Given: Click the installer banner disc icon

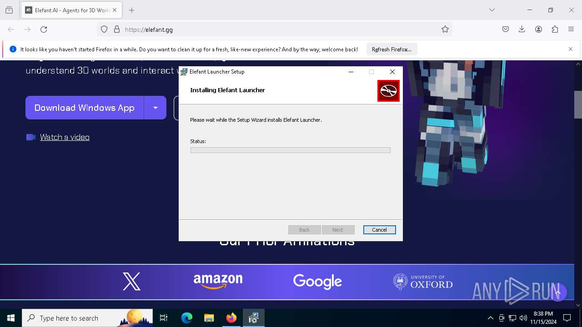Looking at the screenshot, I should click(x=388, y=91).
